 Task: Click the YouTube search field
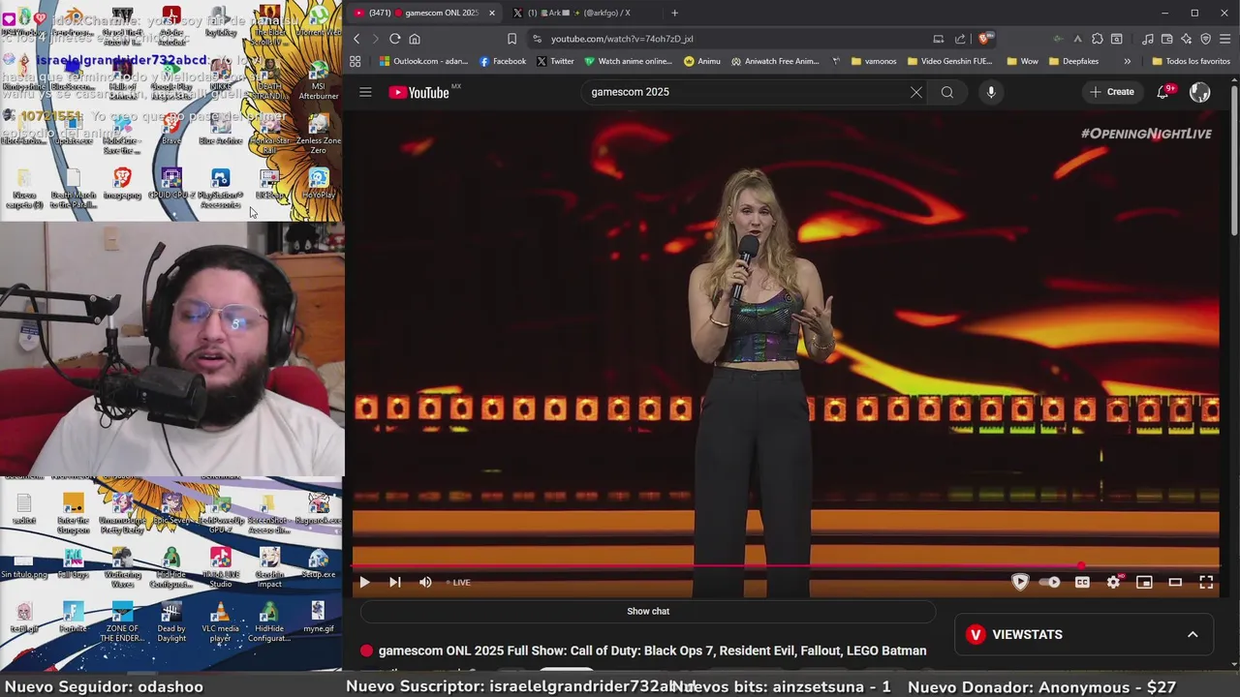[746, 92]
